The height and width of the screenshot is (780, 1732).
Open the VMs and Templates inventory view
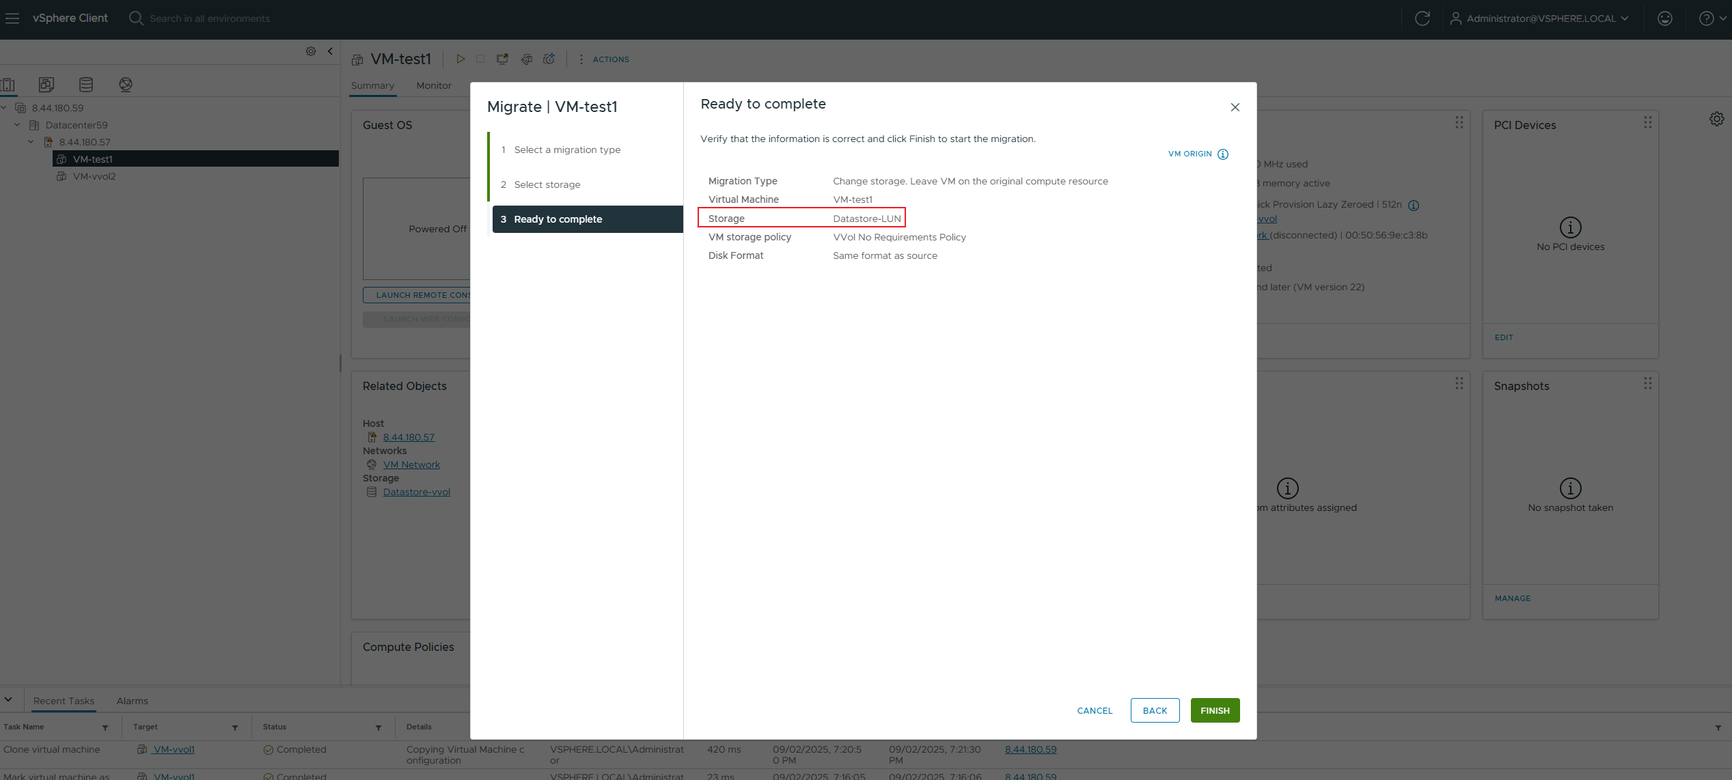click(46, 85)
